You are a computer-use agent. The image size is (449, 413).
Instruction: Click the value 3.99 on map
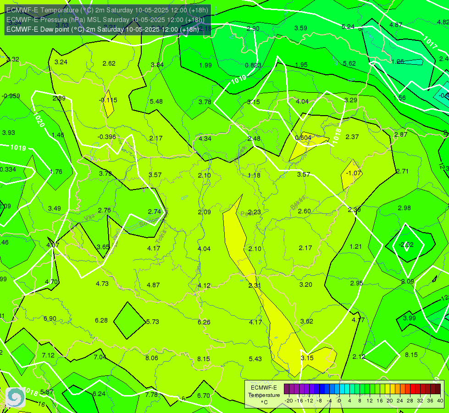point(409,318)
